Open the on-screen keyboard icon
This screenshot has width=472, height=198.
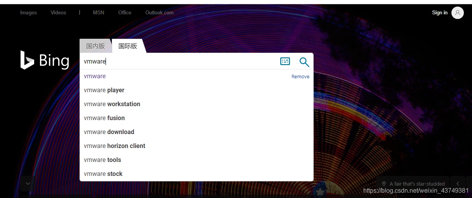[285, 61]
